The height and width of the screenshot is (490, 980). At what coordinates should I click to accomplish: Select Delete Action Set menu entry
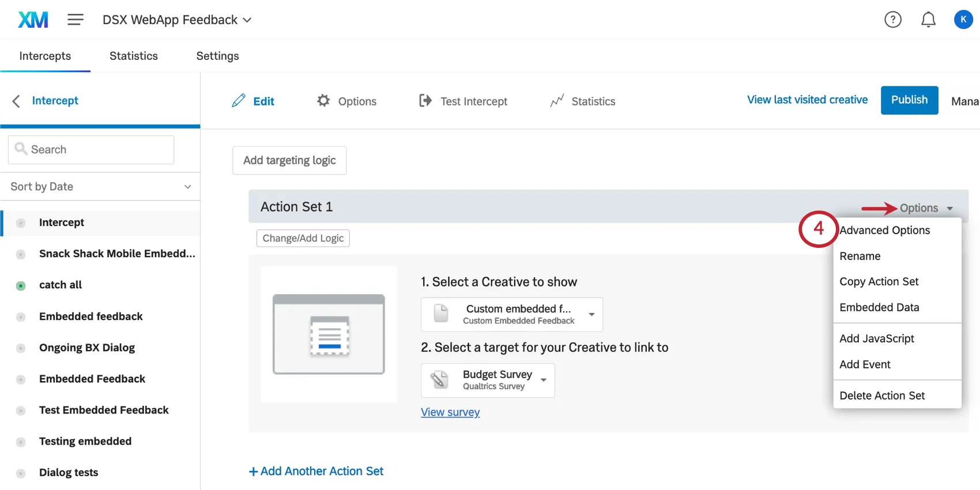click(882, 395)
